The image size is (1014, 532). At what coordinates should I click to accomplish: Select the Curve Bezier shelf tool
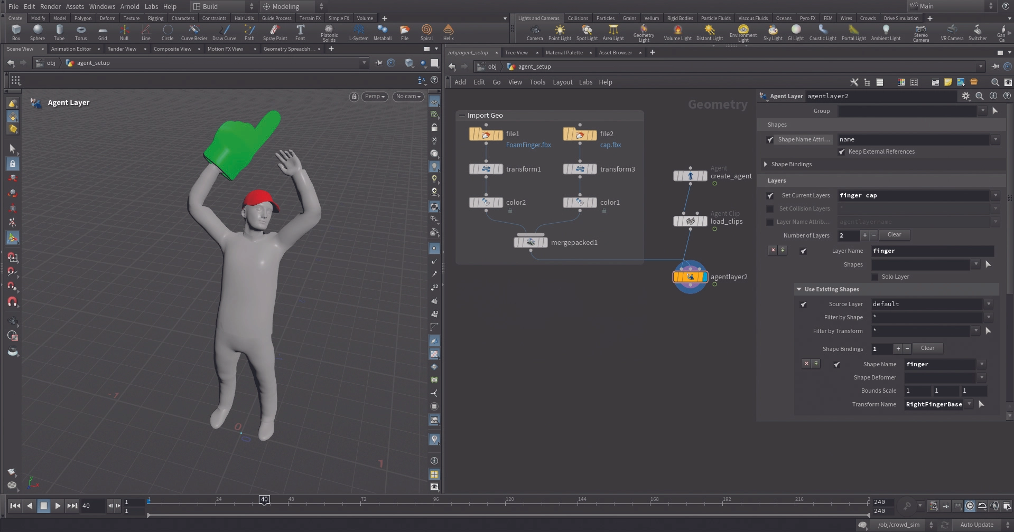tap(194, 33)
